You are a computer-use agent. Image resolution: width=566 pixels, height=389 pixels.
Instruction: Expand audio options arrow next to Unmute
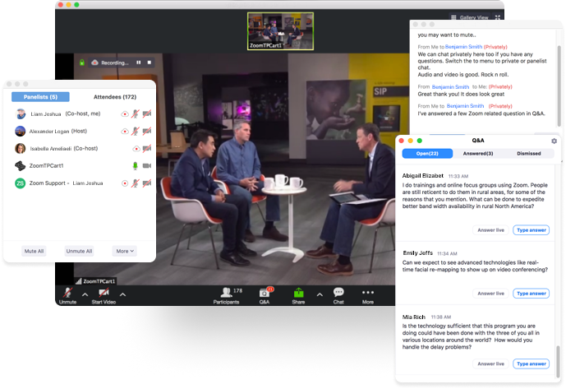coord(84,294)
